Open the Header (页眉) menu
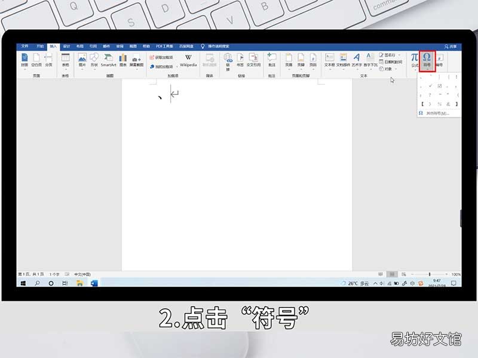Viewport: 478px width, 358px height. (x=289, y=60)
